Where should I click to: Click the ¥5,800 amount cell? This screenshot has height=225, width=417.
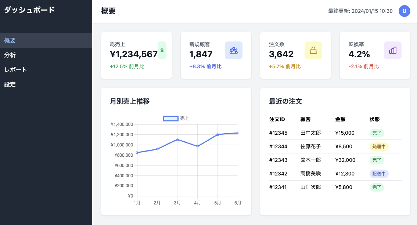click(x=344, y=187)
